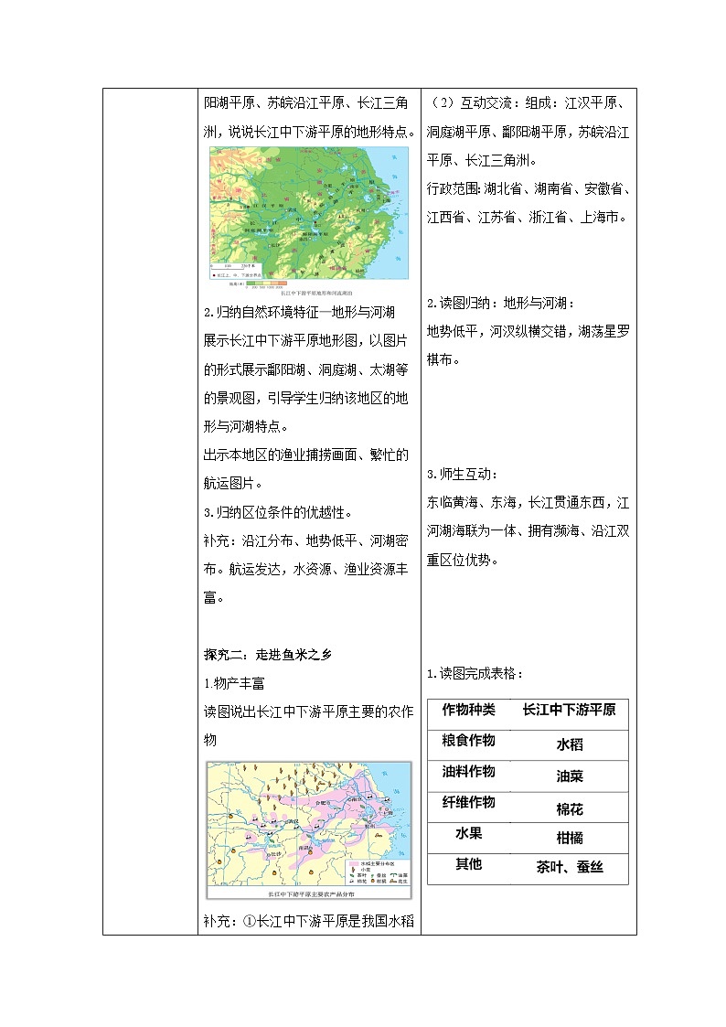The height and width of the screenshot is (1027, 726).
Task: Click the table cell 茶叶、蚕丝
Action: [570, 867]
